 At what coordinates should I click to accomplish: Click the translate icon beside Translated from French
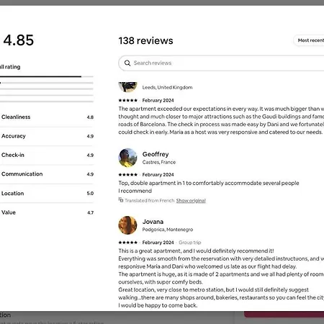click(x=121, y=200)
